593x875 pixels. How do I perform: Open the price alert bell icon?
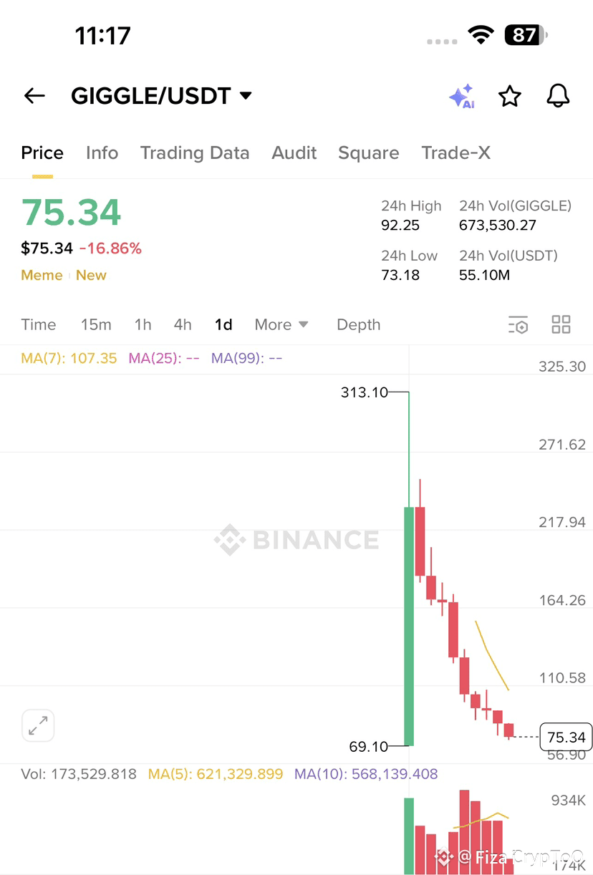[558, 95]
